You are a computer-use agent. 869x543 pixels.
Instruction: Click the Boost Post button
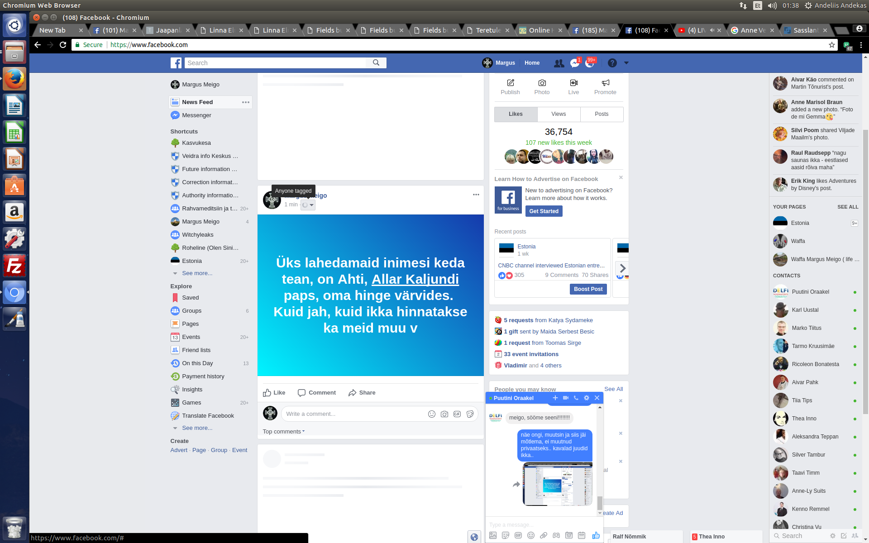588,289
